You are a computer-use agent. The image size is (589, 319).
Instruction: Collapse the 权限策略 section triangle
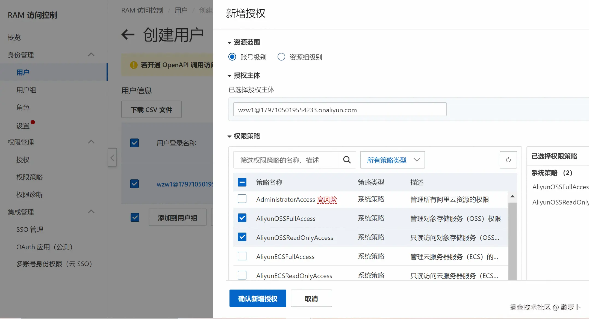click(229, 136)
